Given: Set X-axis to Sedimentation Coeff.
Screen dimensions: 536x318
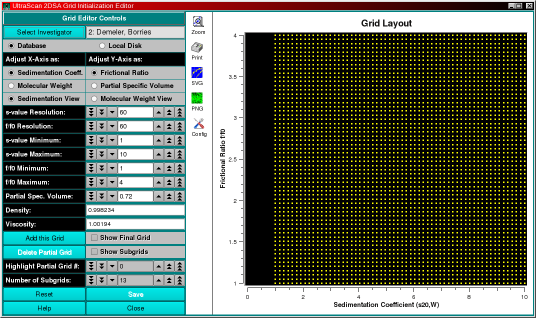Looking at the screenshot, I should (x=11, y=73).
